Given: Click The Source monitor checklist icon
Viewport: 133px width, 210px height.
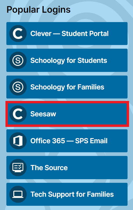Looking at the screenshot, I should (x=18, y=167).
